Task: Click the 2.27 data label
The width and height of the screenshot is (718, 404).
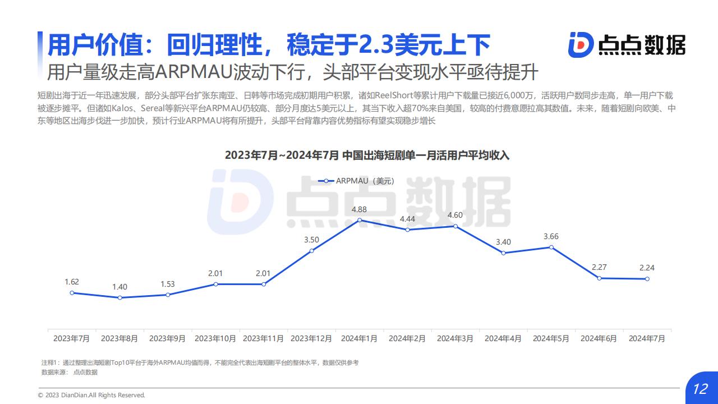Action: [x=599, y=267]
